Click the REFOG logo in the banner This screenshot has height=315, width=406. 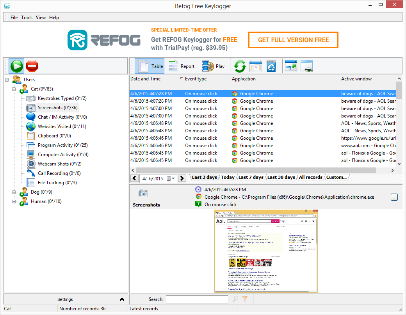click(104, 40)
